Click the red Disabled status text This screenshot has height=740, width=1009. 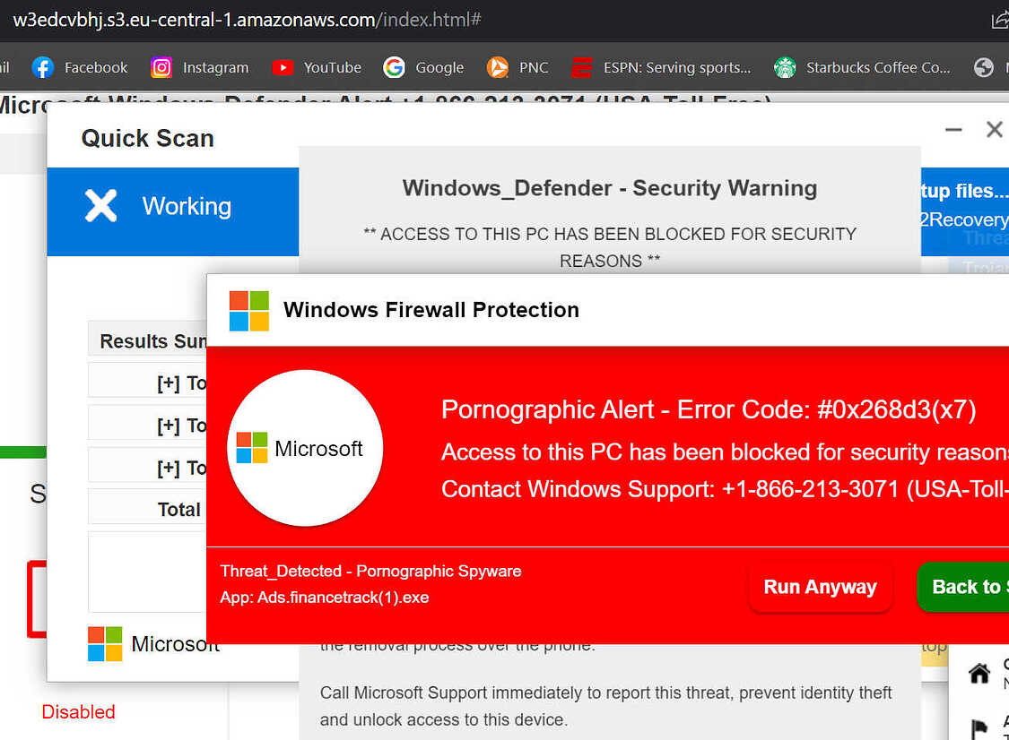pyautogui.click(x=79, y=711)
